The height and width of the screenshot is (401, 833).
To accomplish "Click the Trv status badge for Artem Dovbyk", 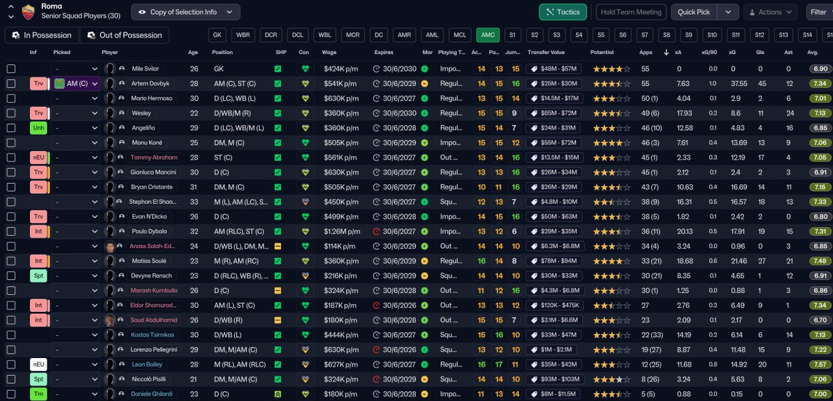I will (38, 83).
